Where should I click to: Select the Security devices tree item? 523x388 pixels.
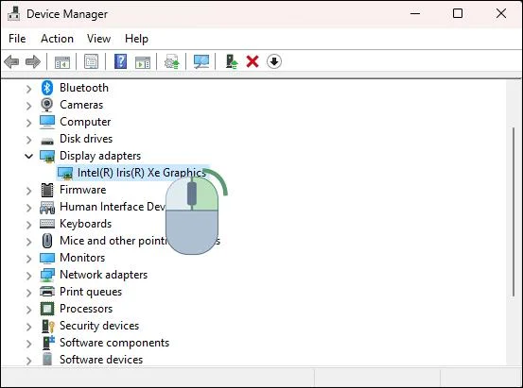[99, 326]
